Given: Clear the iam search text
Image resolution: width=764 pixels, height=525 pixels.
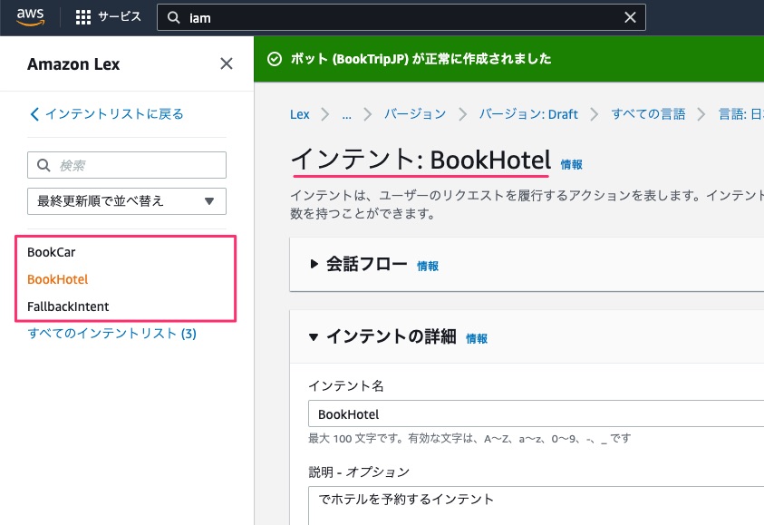Looking at the screenshot, I should click(x=630, y=17).
